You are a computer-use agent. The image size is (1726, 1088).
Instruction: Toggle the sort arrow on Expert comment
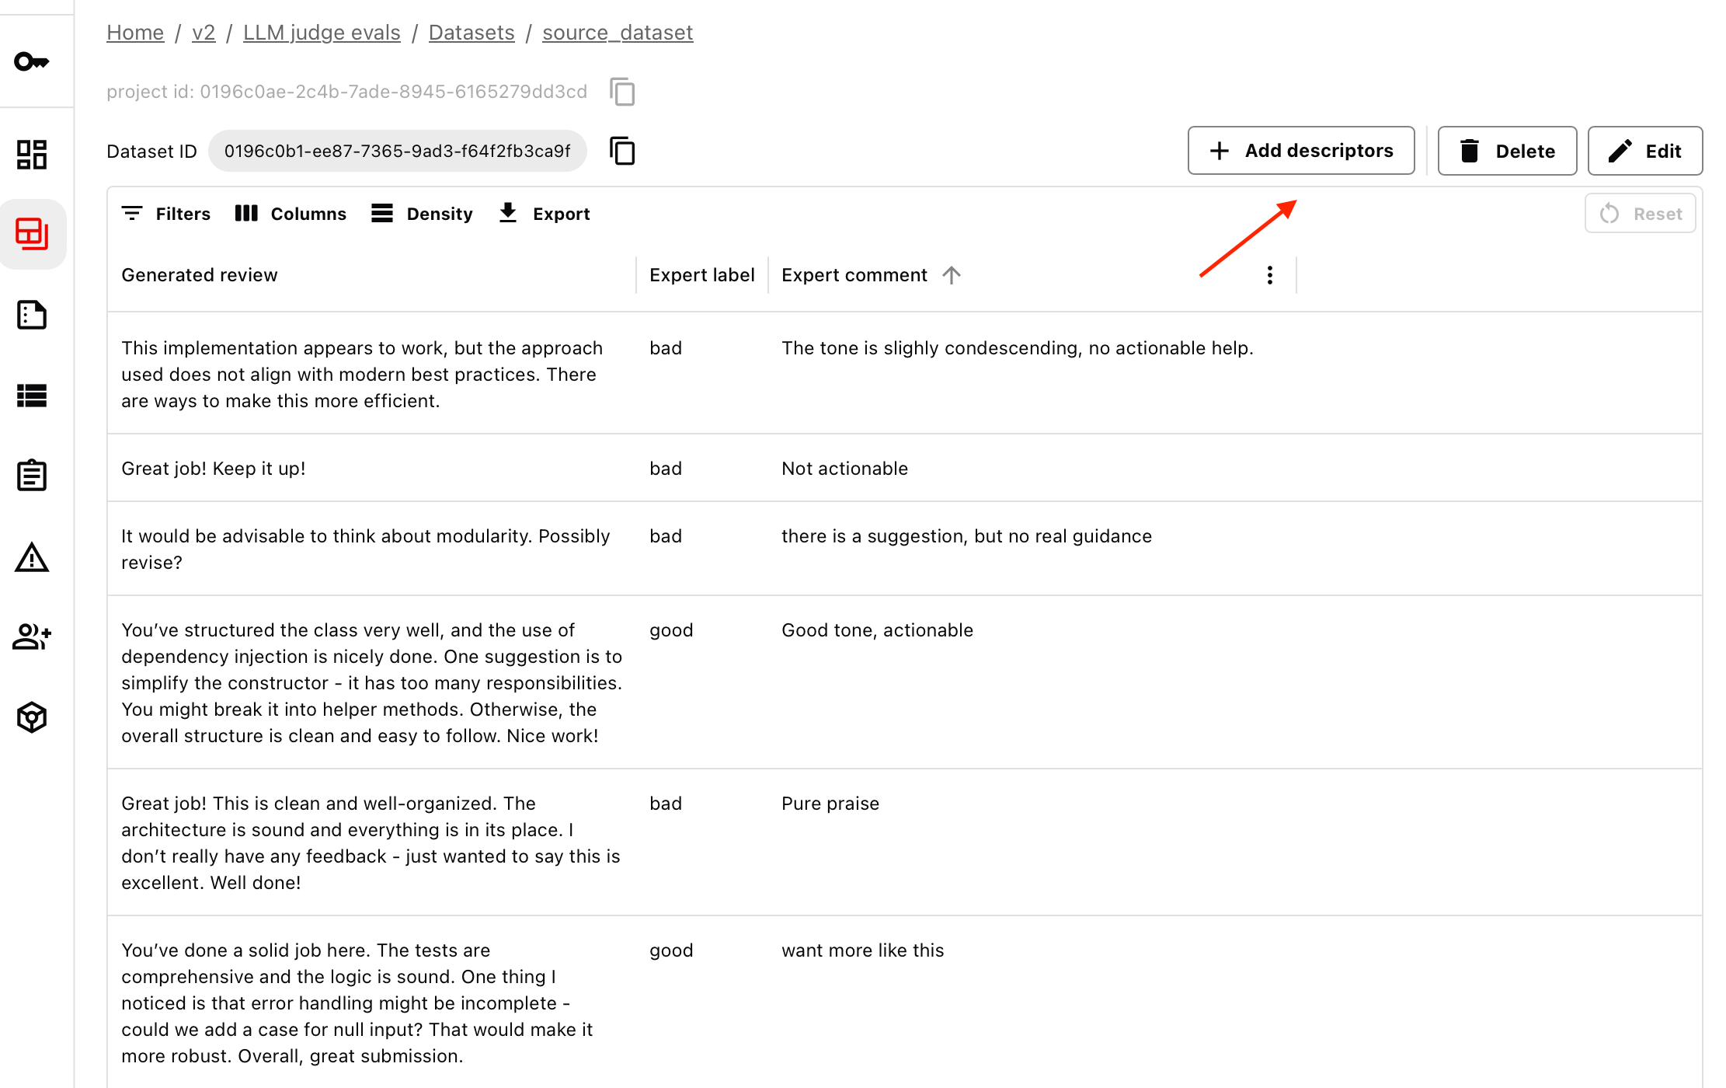952,275
